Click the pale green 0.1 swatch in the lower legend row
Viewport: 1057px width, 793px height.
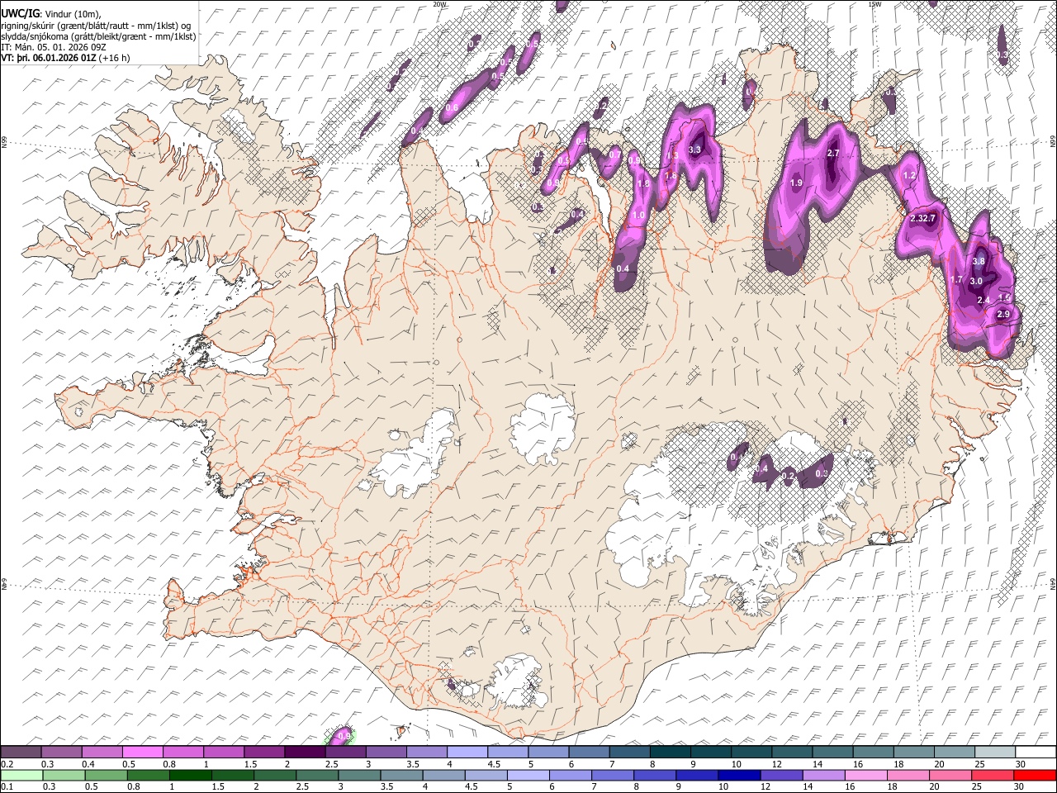(x=21, y=775)
